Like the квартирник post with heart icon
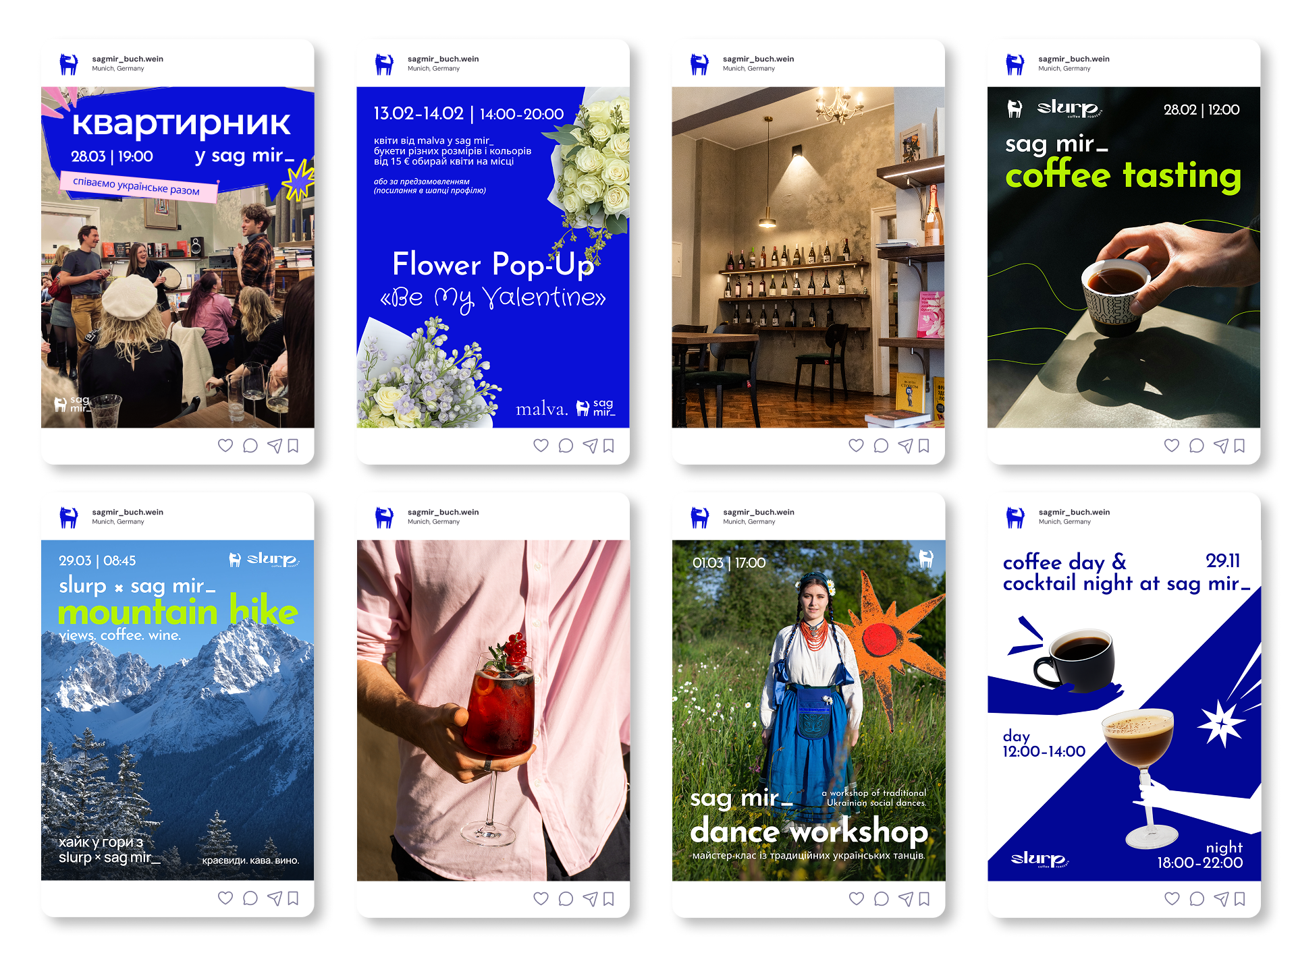1296x957 pixels. 225,445
